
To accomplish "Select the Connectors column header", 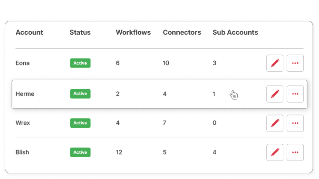I will click(182, 32).
